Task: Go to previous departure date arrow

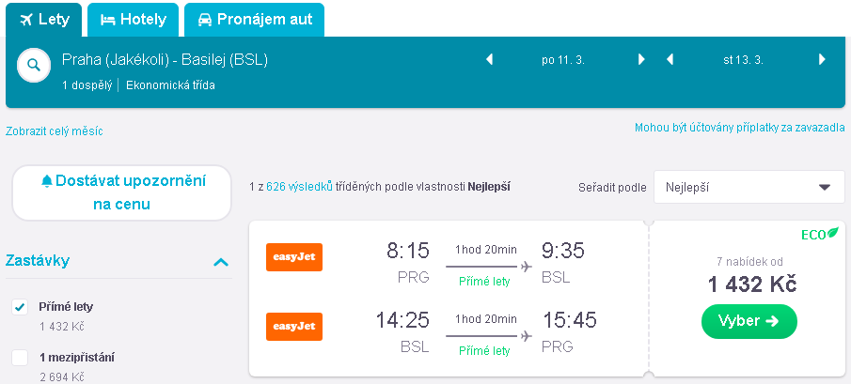Action: [489, 59]
